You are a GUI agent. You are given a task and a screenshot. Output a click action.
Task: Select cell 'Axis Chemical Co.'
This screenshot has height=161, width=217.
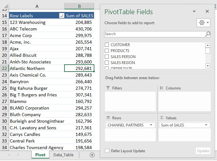[x=37, y=75]
